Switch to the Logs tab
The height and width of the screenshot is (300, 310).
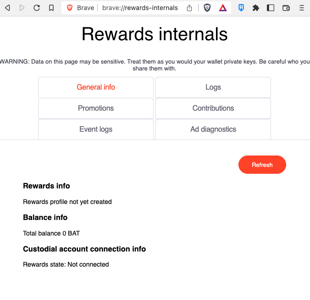tap(213, 87)
